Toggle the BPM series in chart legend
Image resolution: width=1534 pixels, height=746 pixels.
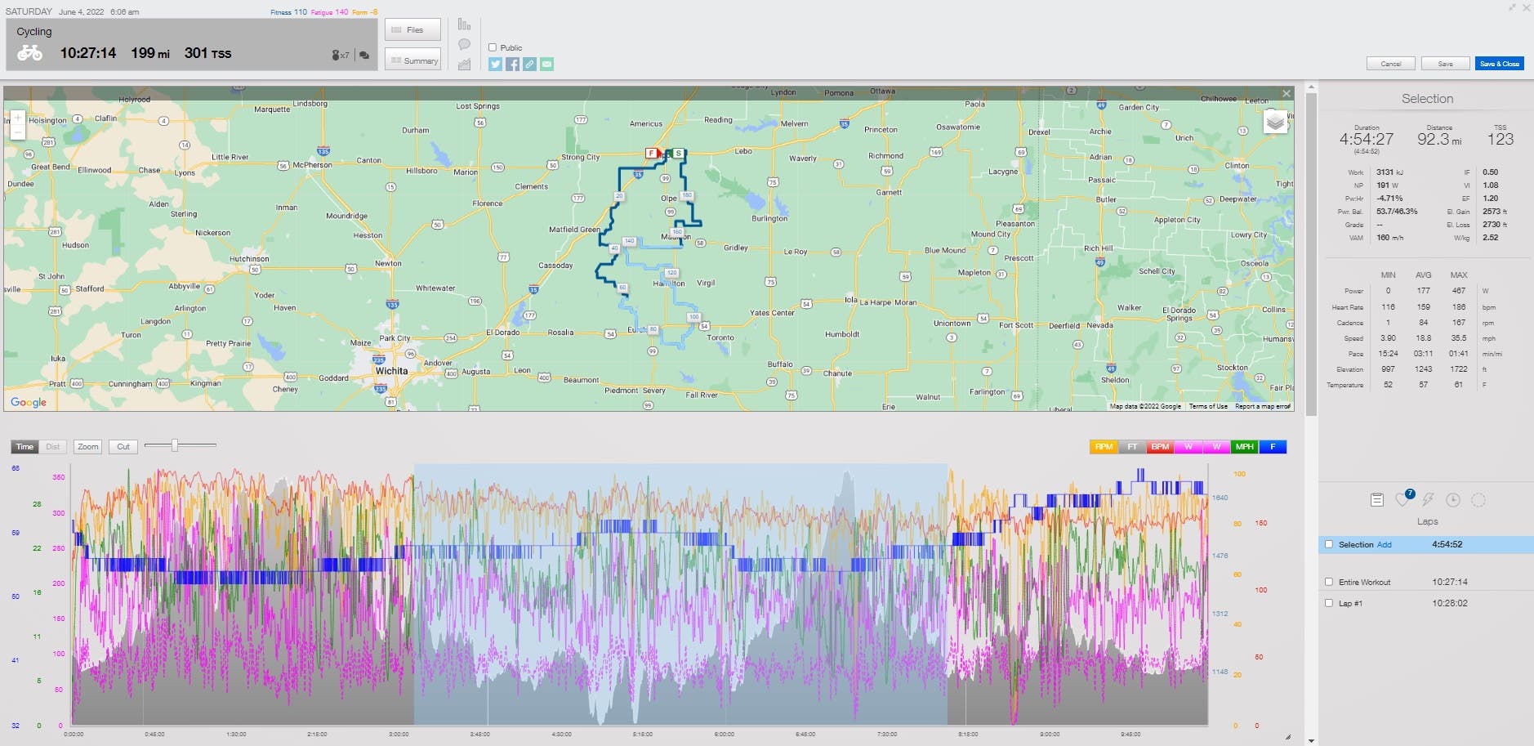tap(1159, 447)
